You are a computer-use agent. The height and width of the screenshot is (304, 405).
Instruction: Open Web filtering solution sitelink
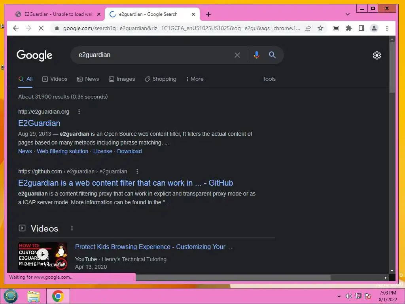(62, 151)
